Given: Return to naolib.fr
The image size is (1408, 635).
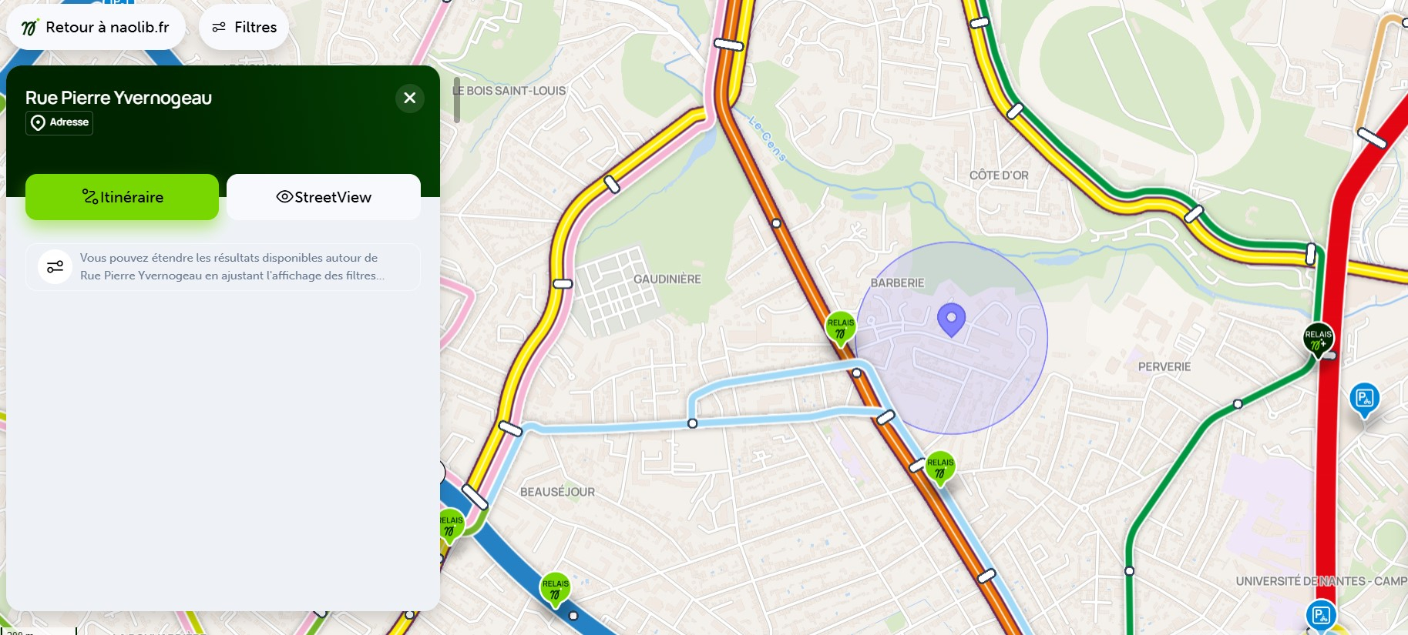Looking at the screenshot, I should tap(96, 27).
